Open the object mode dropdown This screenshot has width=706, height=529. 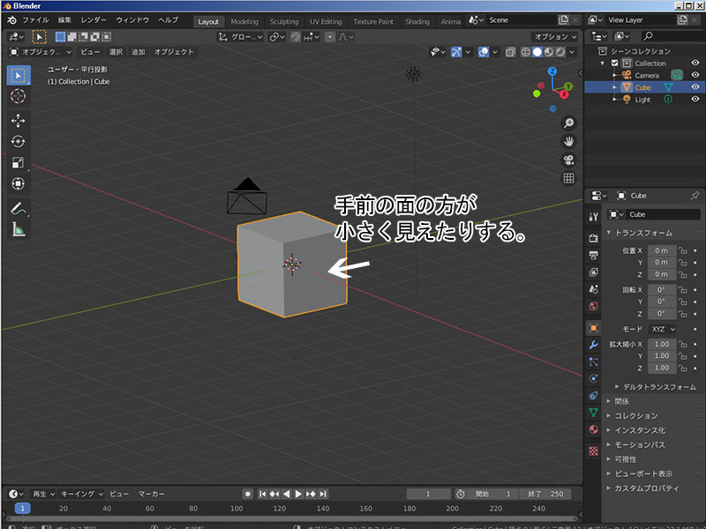click(x=41, y=52)
